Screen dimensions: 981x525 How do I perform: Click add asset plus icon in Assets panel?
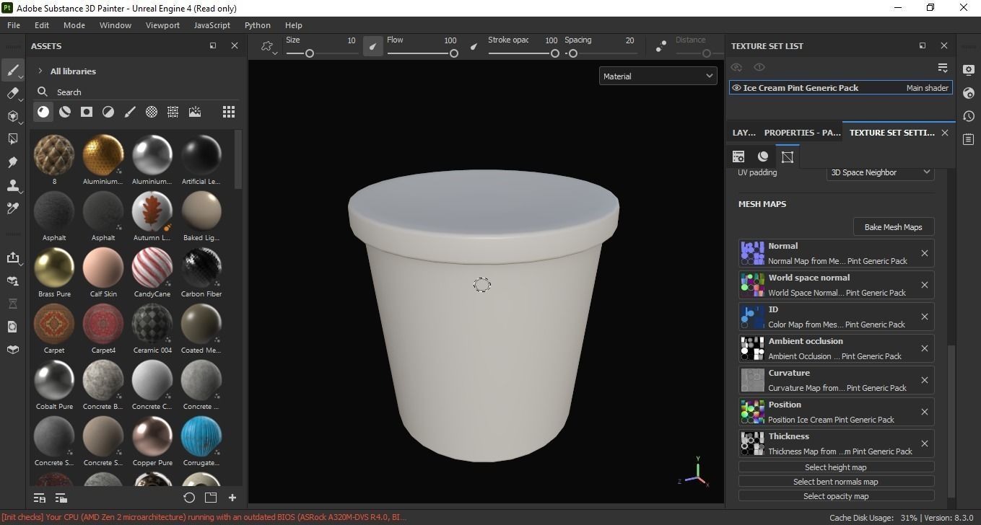coord(232,498)
